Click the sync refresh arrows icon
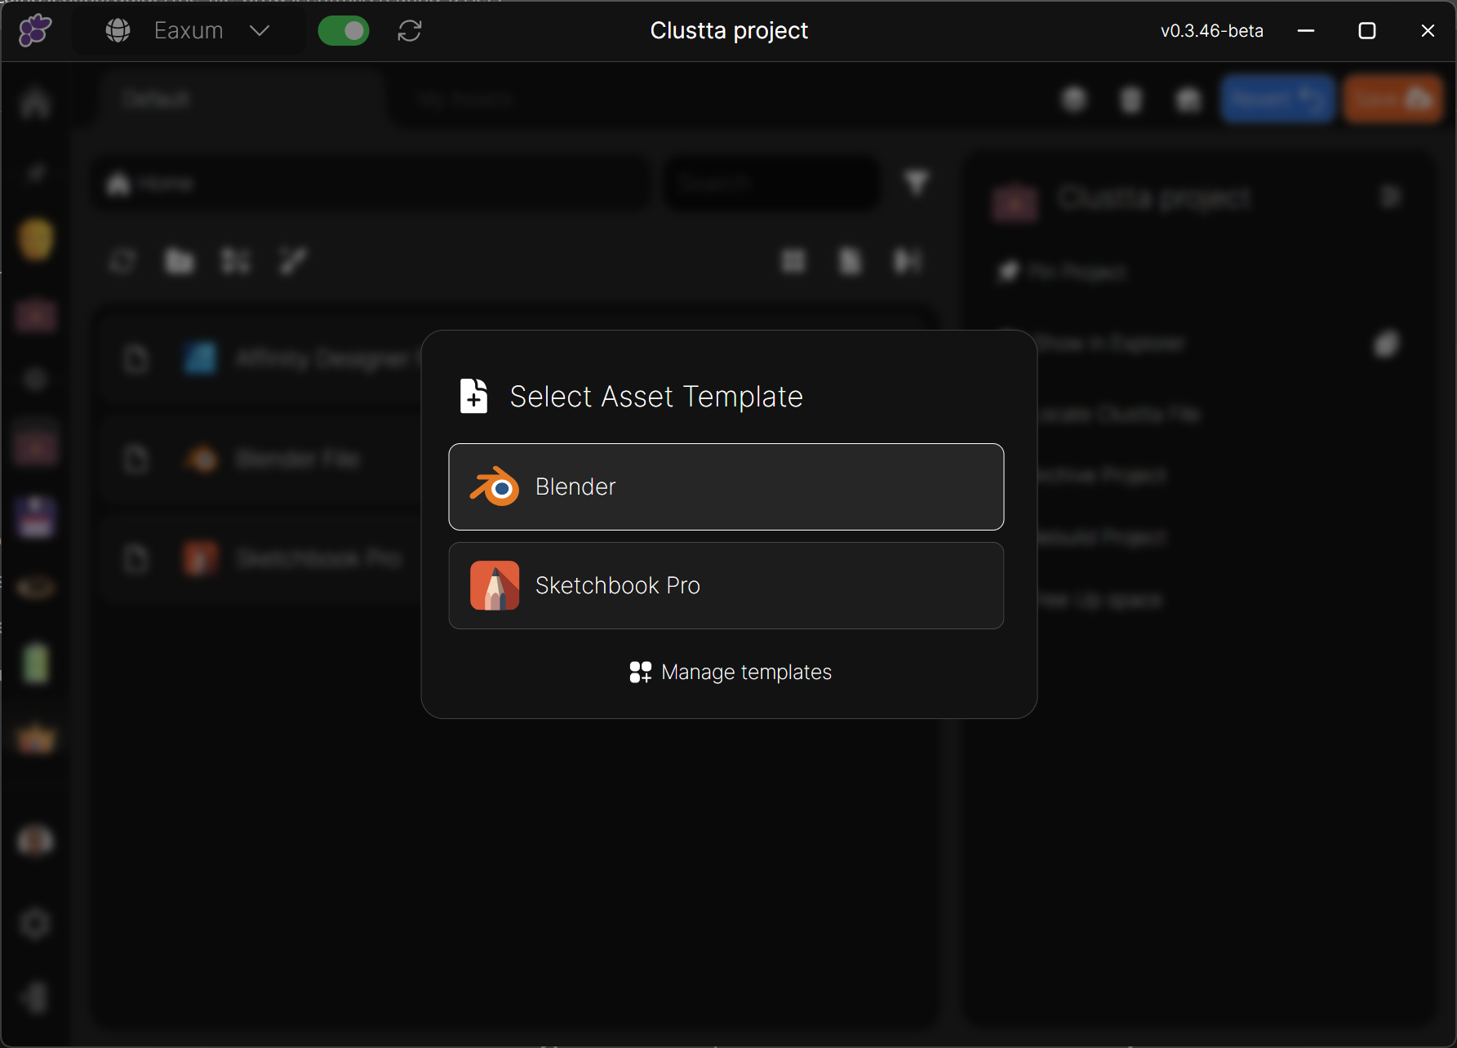The width and height of the screenshot is (1457, 1048). click(x=410, y=31)
